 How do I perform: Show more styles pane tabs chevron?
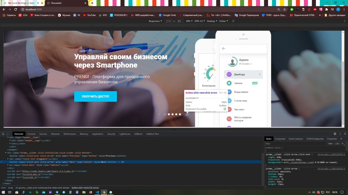point(341,139)
